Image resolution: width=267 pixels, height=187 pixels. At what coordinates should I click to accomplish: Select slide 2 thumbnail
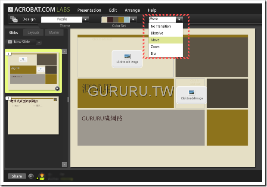click(34, 115)
